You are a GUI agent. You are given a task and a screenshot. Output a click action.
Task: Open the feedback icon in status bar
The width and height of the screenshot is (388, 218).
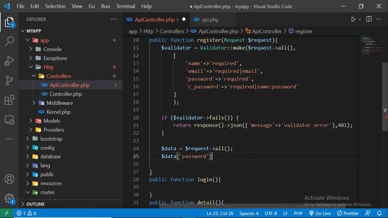pos(368,213)
